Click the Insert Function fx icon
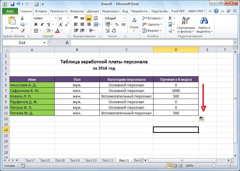This screenshot has width=240, height=171. pyautogui.click(x=67, y=43)
